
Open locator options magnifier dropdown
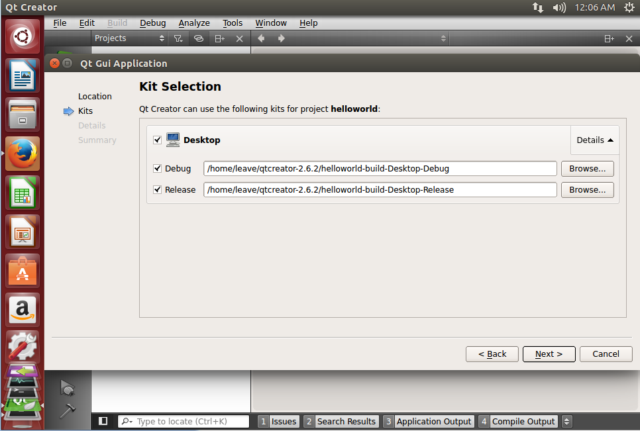[127, 421]
